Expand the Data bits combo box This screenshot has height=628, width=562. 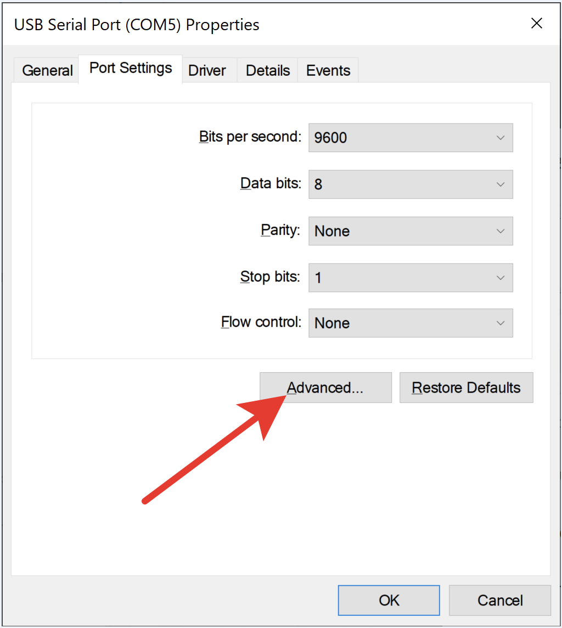pos(411,184)
